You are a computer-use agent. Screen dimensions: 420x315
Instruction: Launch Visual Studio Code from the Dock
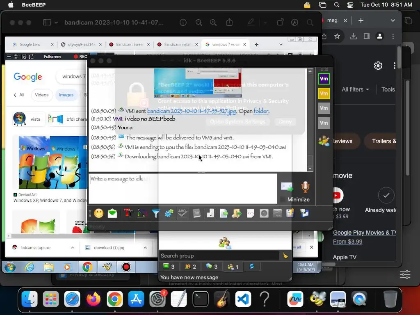243,299
